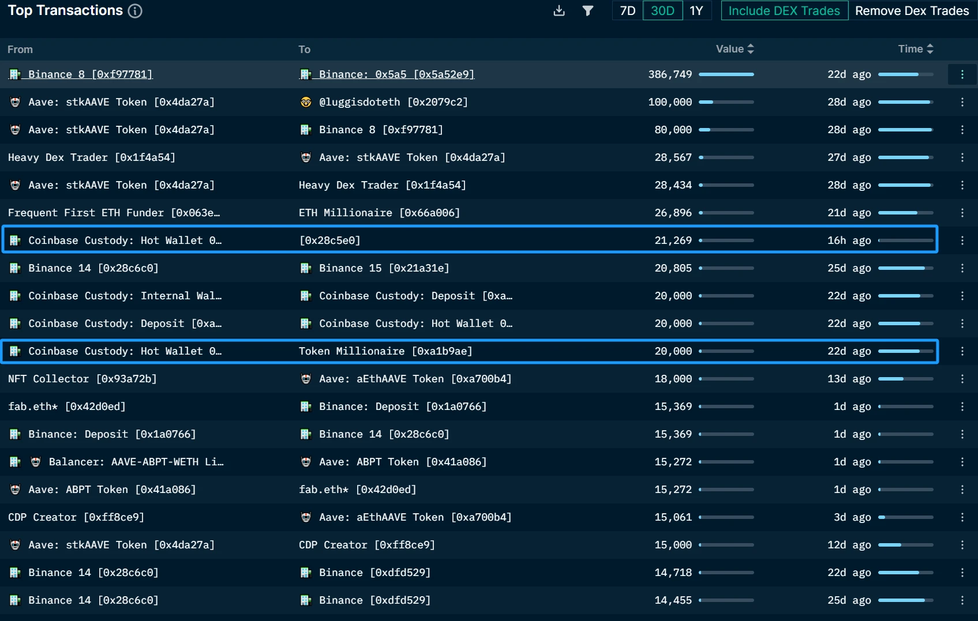Select fab.eth sender in 15,369 row
This screenshot has width=978, height=621.
point(67,407)
